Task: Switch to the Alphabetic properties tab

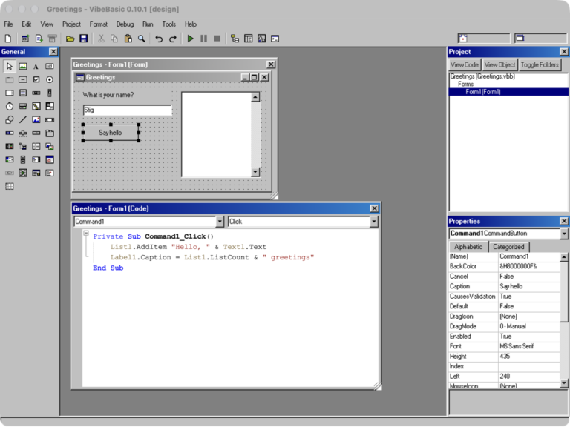Action: [468, 247]
